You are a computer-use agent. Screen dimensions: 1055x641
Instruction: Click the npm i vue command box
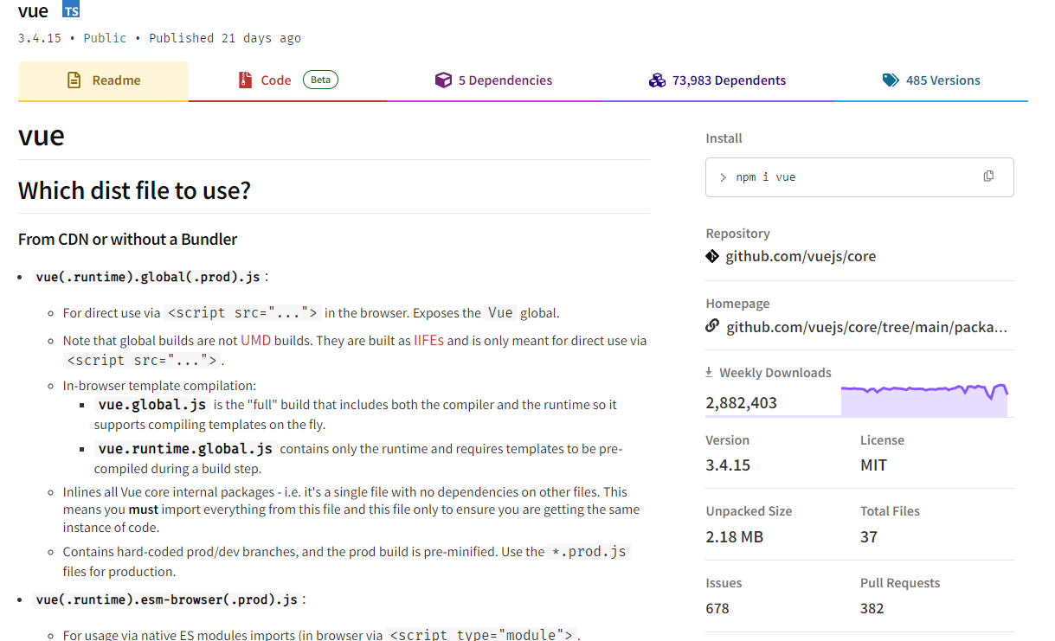click(x=859, y=177)
